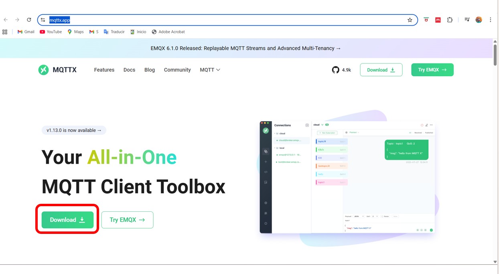The height and width of the screenshot is (274, 499).
Task: Open the YouTube bookmark
Action: coord(51,32)
